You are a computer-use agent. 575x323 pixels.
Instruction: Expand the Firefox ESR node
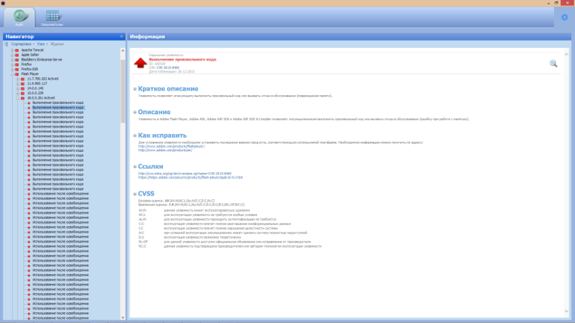tap(12, 69)
